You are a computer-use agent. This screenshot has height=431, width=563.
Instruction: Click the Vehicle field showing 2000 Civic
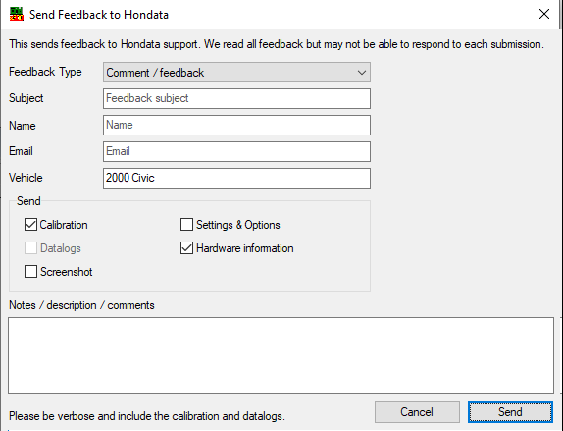(x=236, y=178)
